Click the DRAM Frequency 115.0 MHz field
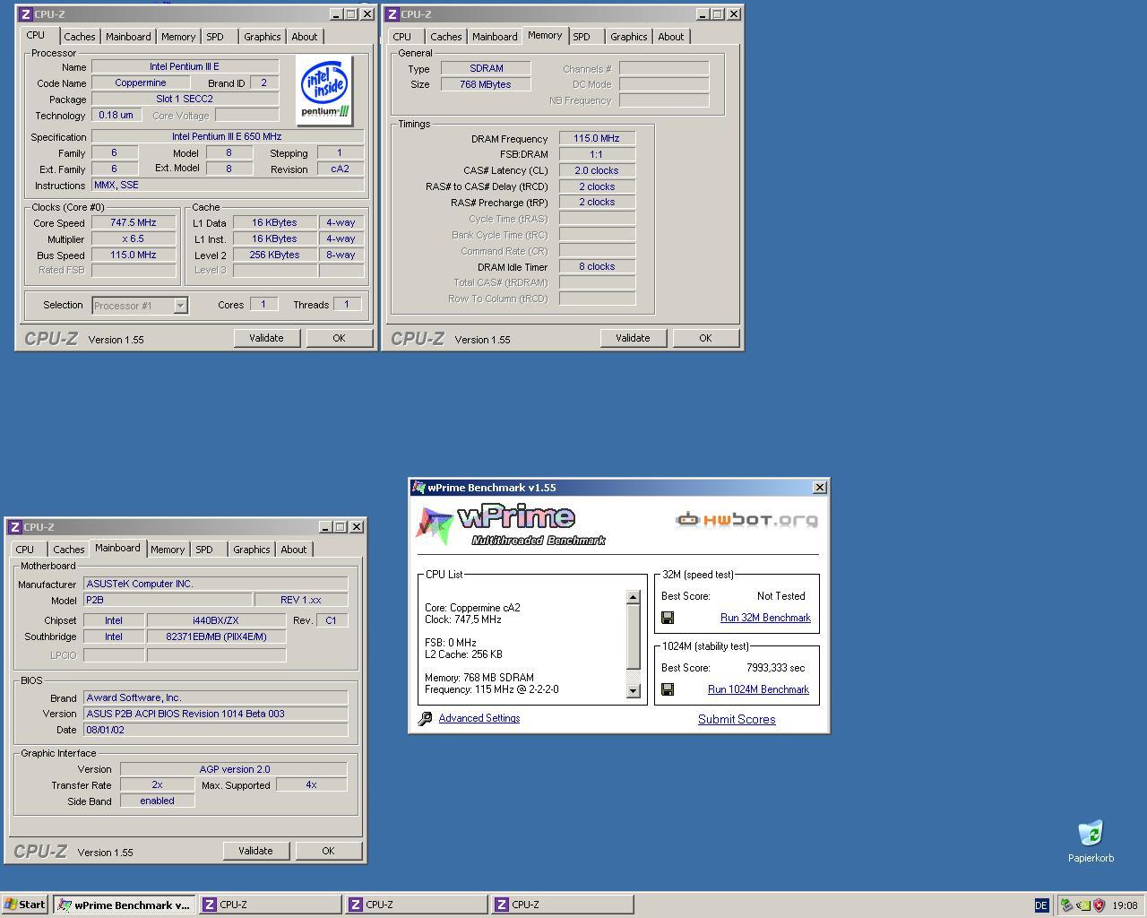 (x=597, y=139)
